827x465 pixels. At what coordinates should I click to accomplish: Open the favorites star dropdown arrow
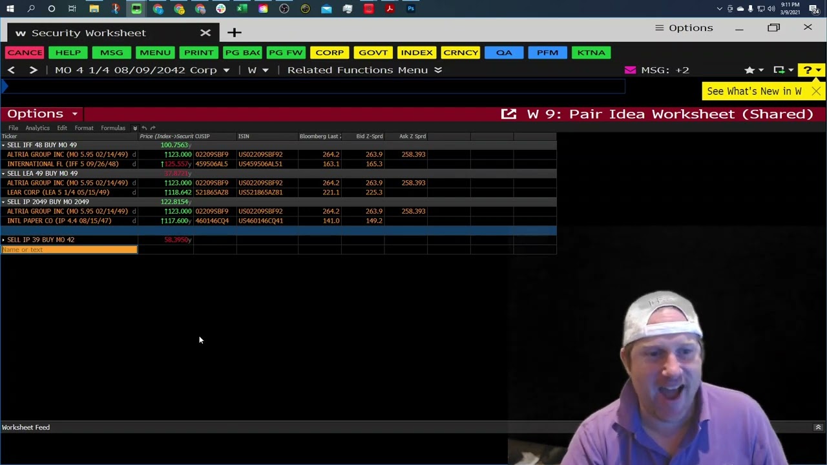tap(760, 70)
